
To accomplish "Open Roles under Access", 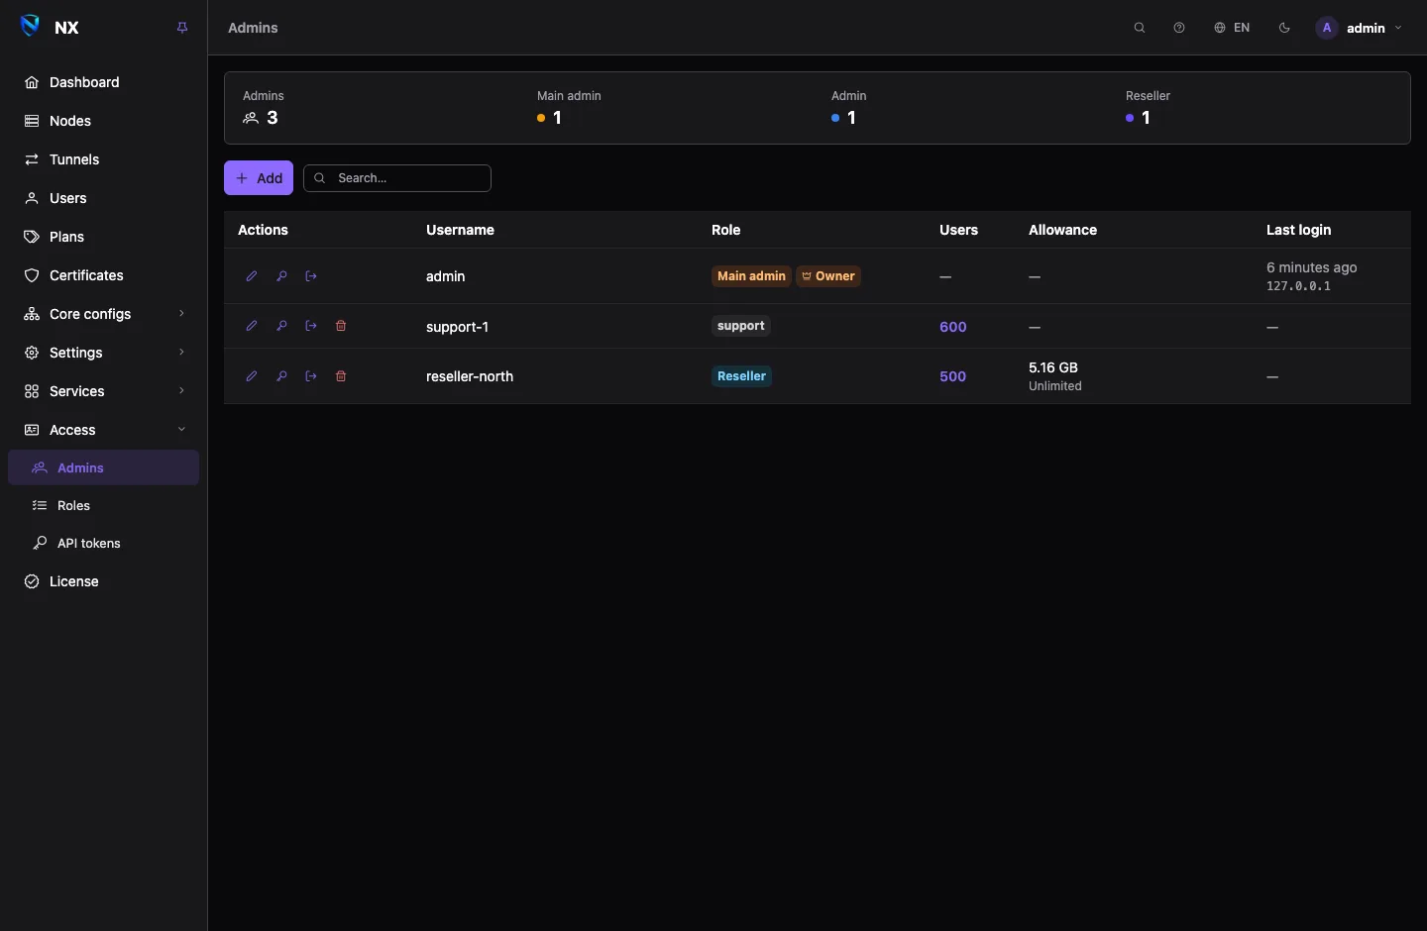I will point(103,505).
